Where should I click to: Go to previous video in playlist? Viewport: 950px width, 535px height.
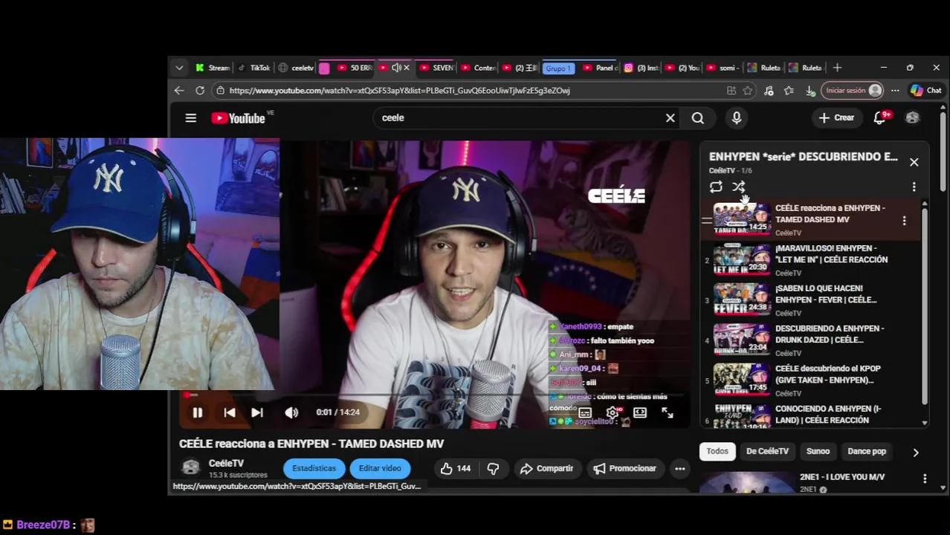click(230, 412)
